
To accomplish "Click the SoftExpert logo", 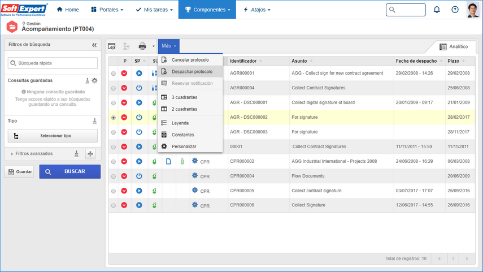I will (24, 9).
